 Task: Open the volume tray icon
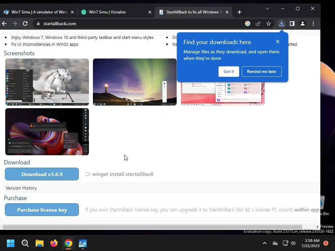pos(293,243)
